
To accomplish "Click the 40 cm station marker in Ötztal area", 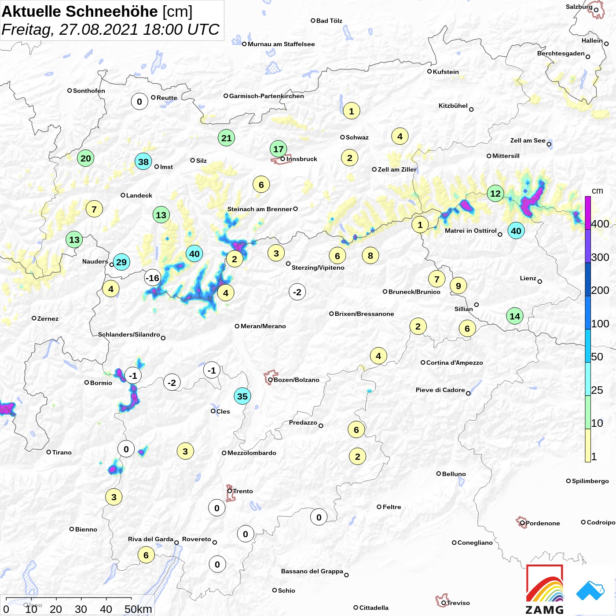I will click(x=194, y=253).
